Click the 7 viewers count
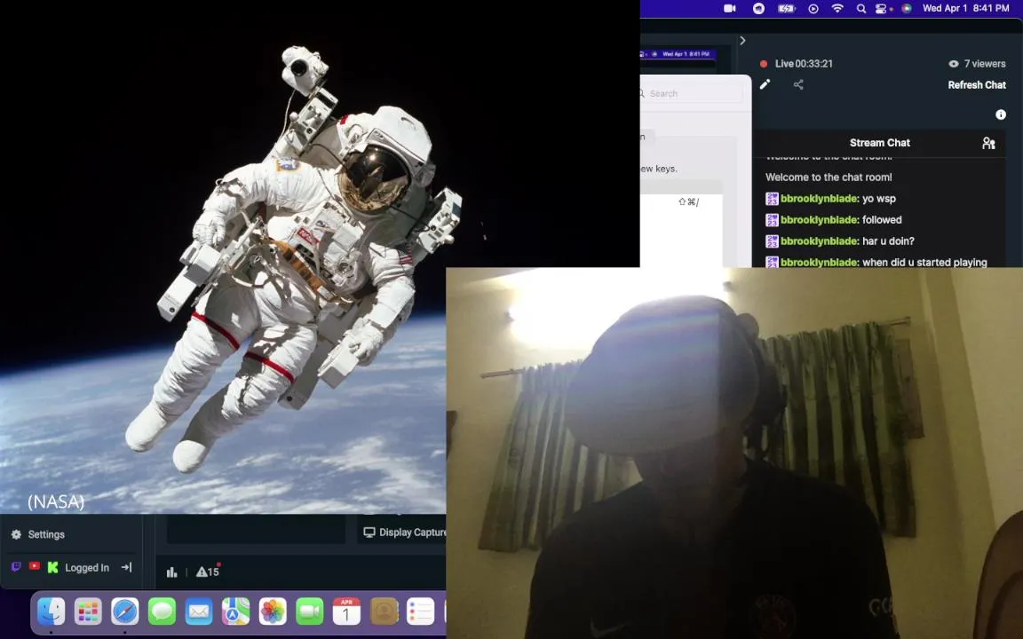Image resolution: width=1023 pixels, height=639 pixels. pos(985,64)
